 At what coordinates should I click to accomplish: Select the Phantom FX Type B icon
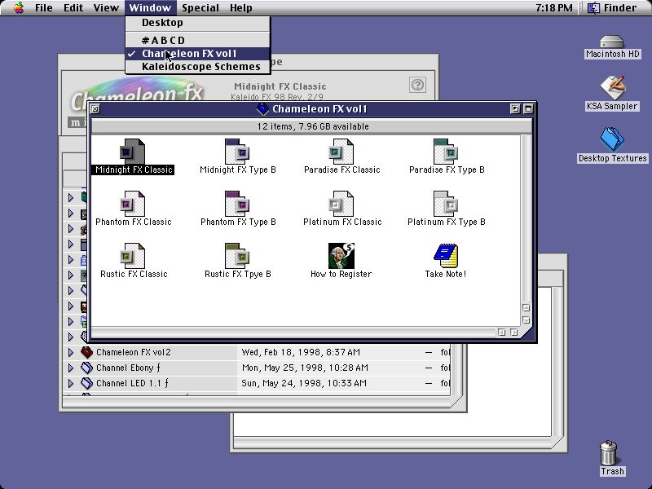(x=237, y=203)
